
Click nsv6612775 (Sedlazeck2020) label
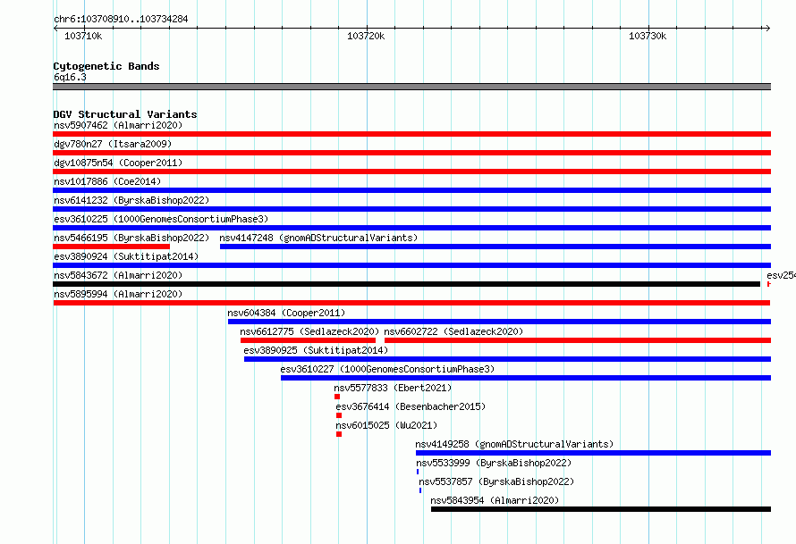point(309,331)
